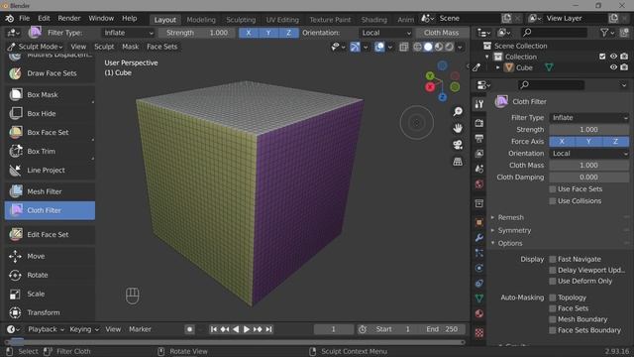Image resolution: width=634 pixels, height=357 pixels.
Task: Open Filter Type dropdown in properties panel
Action: pos(588,118)
